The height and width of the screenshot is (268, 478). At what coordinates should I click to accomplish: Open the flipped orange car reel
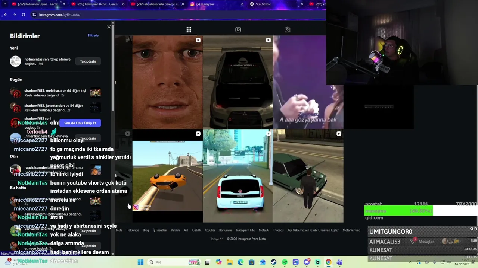(x=167, y=176)
